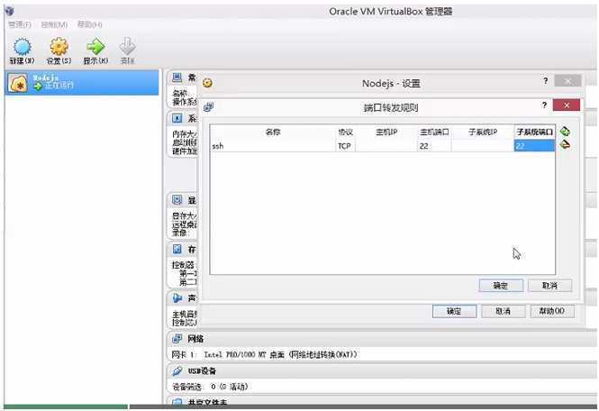Open Settings (设置) gear toolbar icon

tap(59, 47)
